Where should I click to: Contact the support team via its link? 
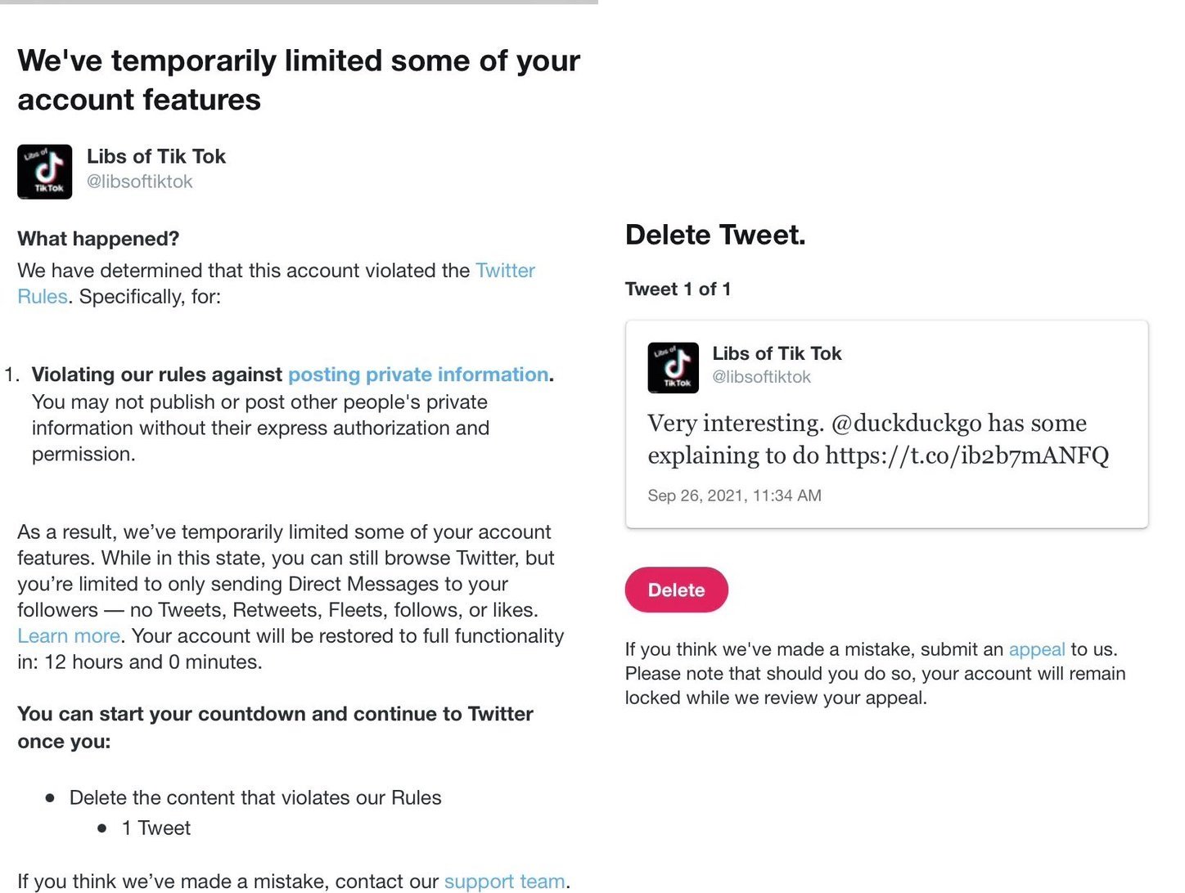[504, 881]
